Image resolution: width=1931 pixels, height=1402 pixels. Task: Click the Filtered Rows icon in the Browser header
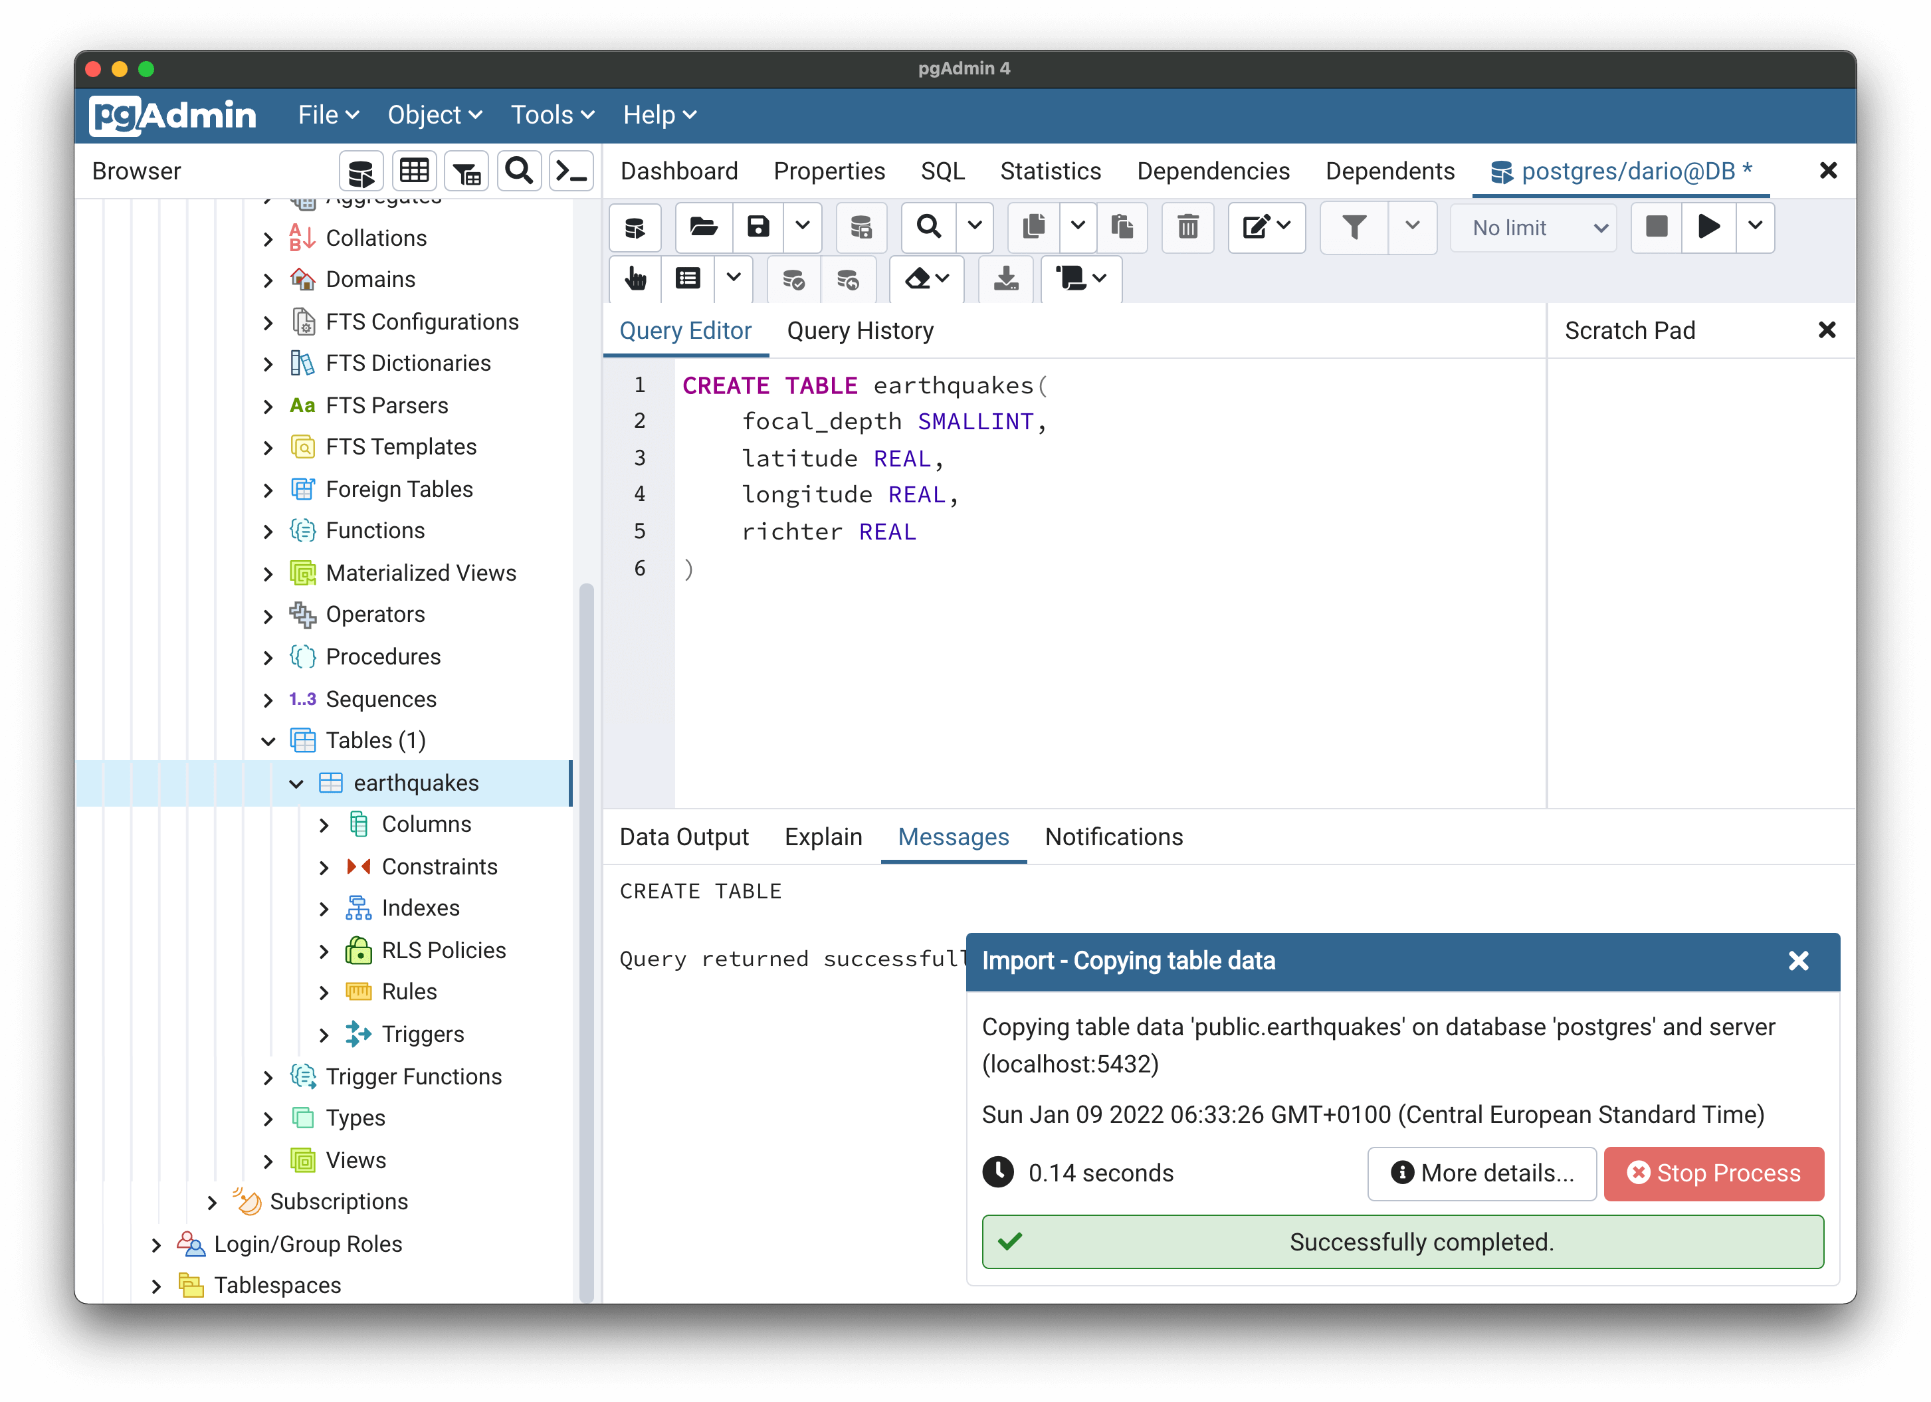pyautogui.click(x=466, y=172)
